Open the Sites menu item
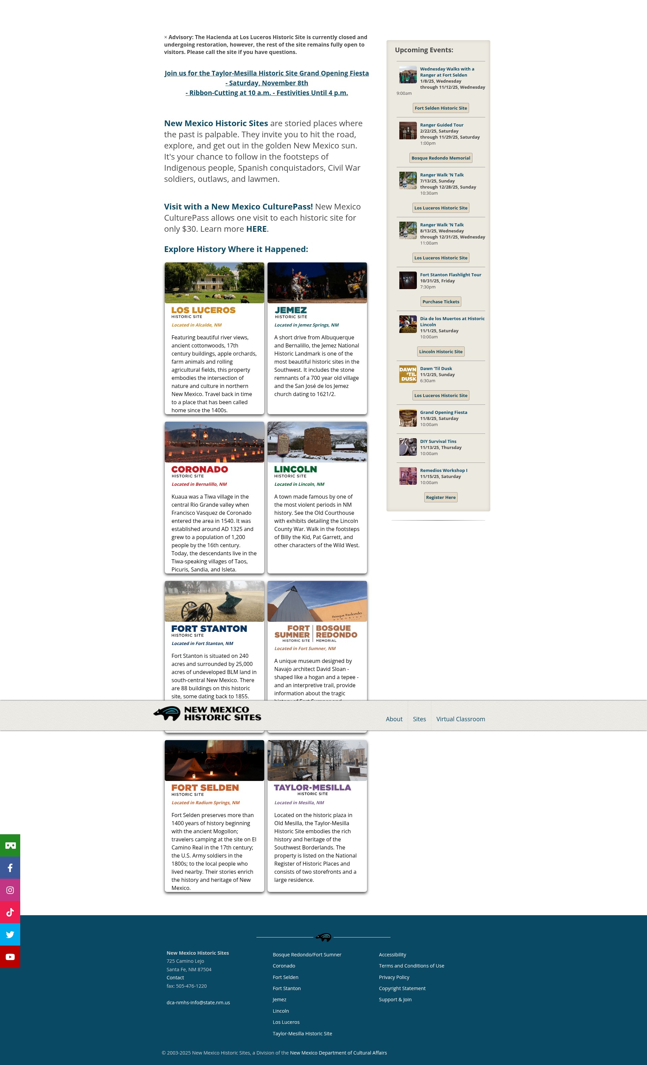This screenshot has width=647, height=1065. [x=419, y=719]
